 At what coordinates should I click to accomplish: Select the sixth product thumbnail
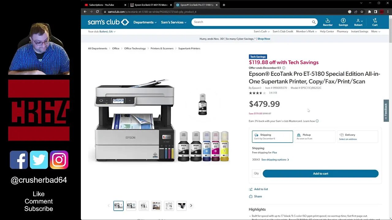click(181, 206)
